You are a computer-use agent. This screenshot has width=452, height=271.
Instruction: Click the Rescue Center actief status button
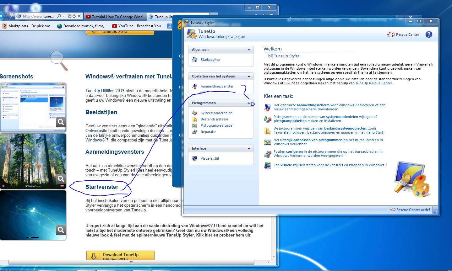click(x=410, y=210)
